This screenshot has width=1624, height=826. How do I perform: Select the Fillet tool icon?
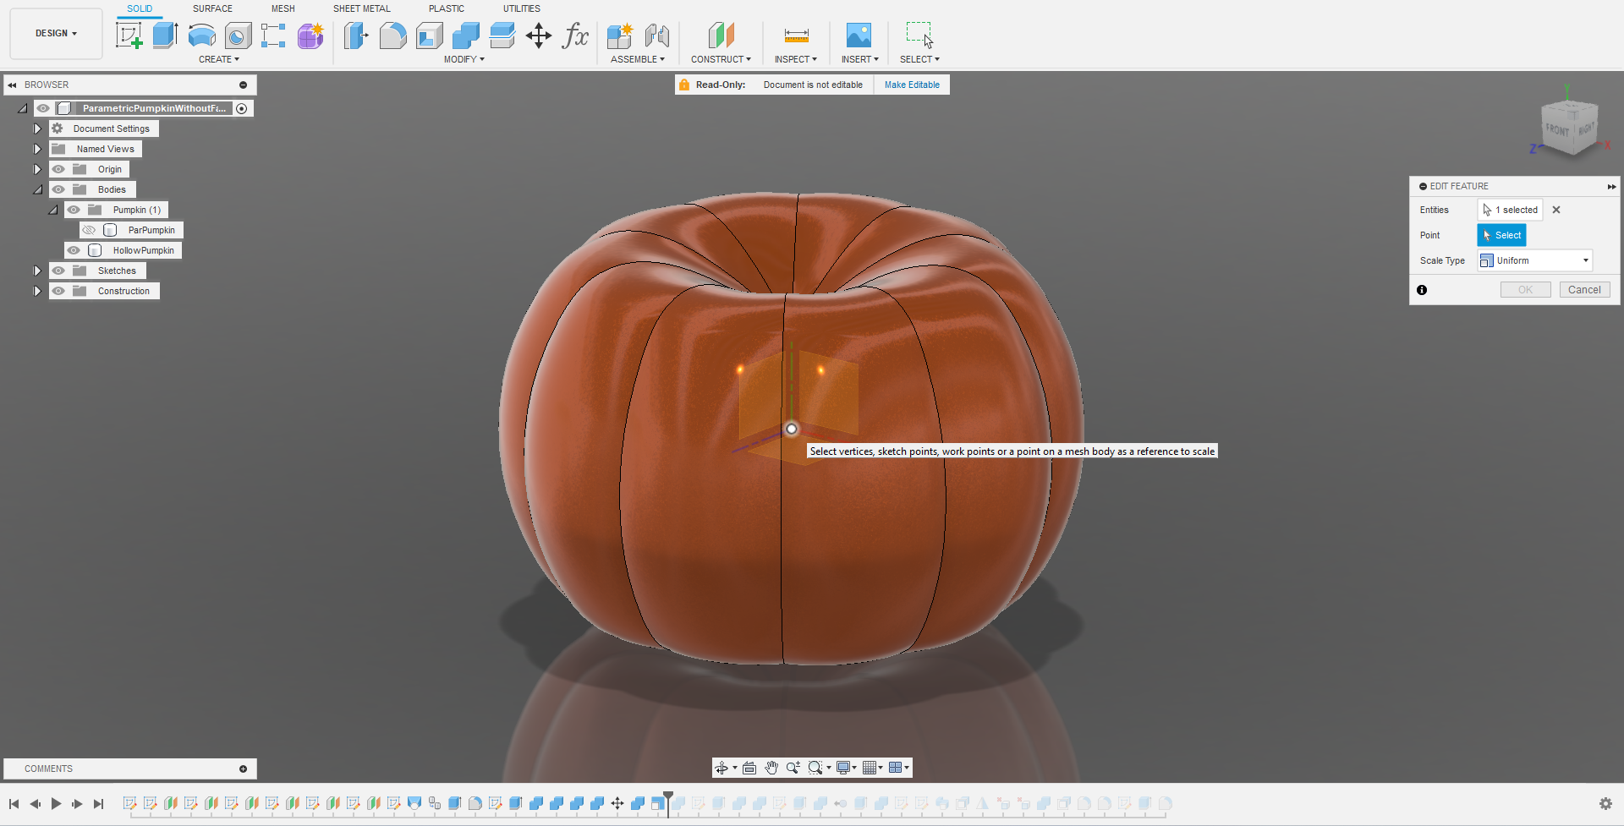[392, 36]
